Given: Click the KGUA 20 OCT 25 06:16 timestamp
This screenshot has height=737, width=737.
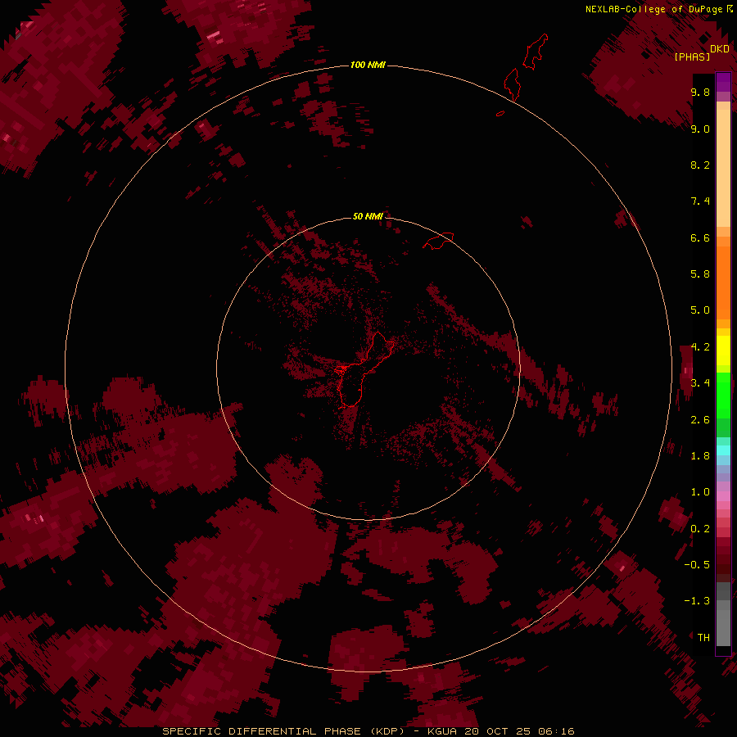Looking at the screenshot, I should pos(501,731).
